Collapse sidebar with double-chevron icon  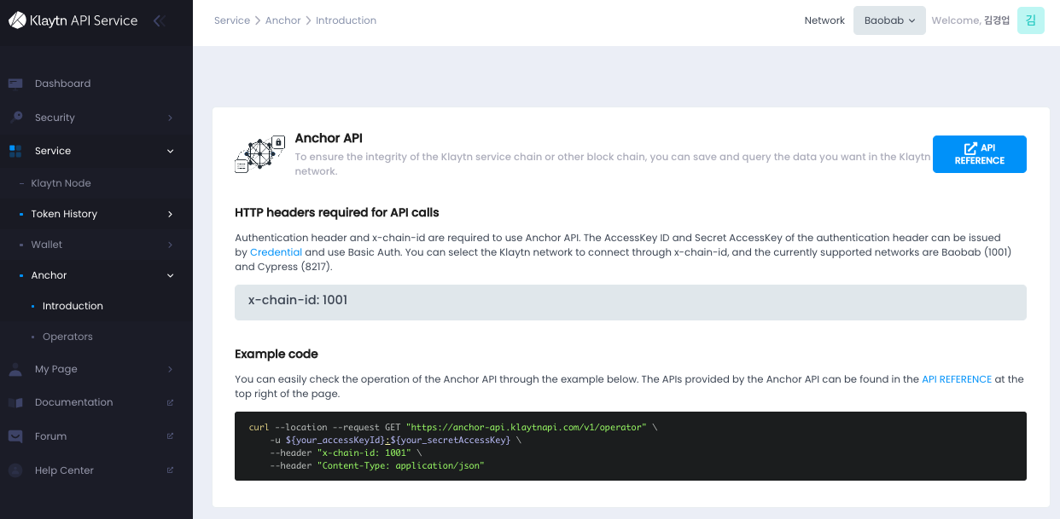click(x=158, y=20)
